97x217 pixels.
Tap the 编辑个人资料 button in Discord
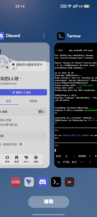[x=23, y=92]
